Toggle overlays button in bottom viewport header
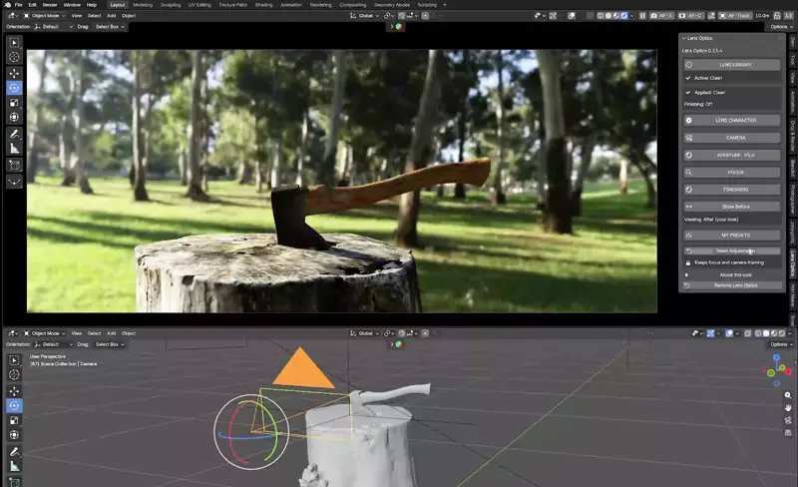 pos(729,333)
